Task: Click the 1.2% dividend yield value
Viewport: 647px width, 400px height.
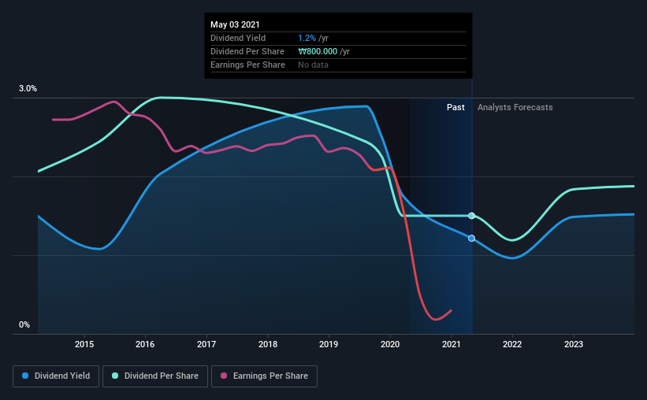Action: point(307,38)
